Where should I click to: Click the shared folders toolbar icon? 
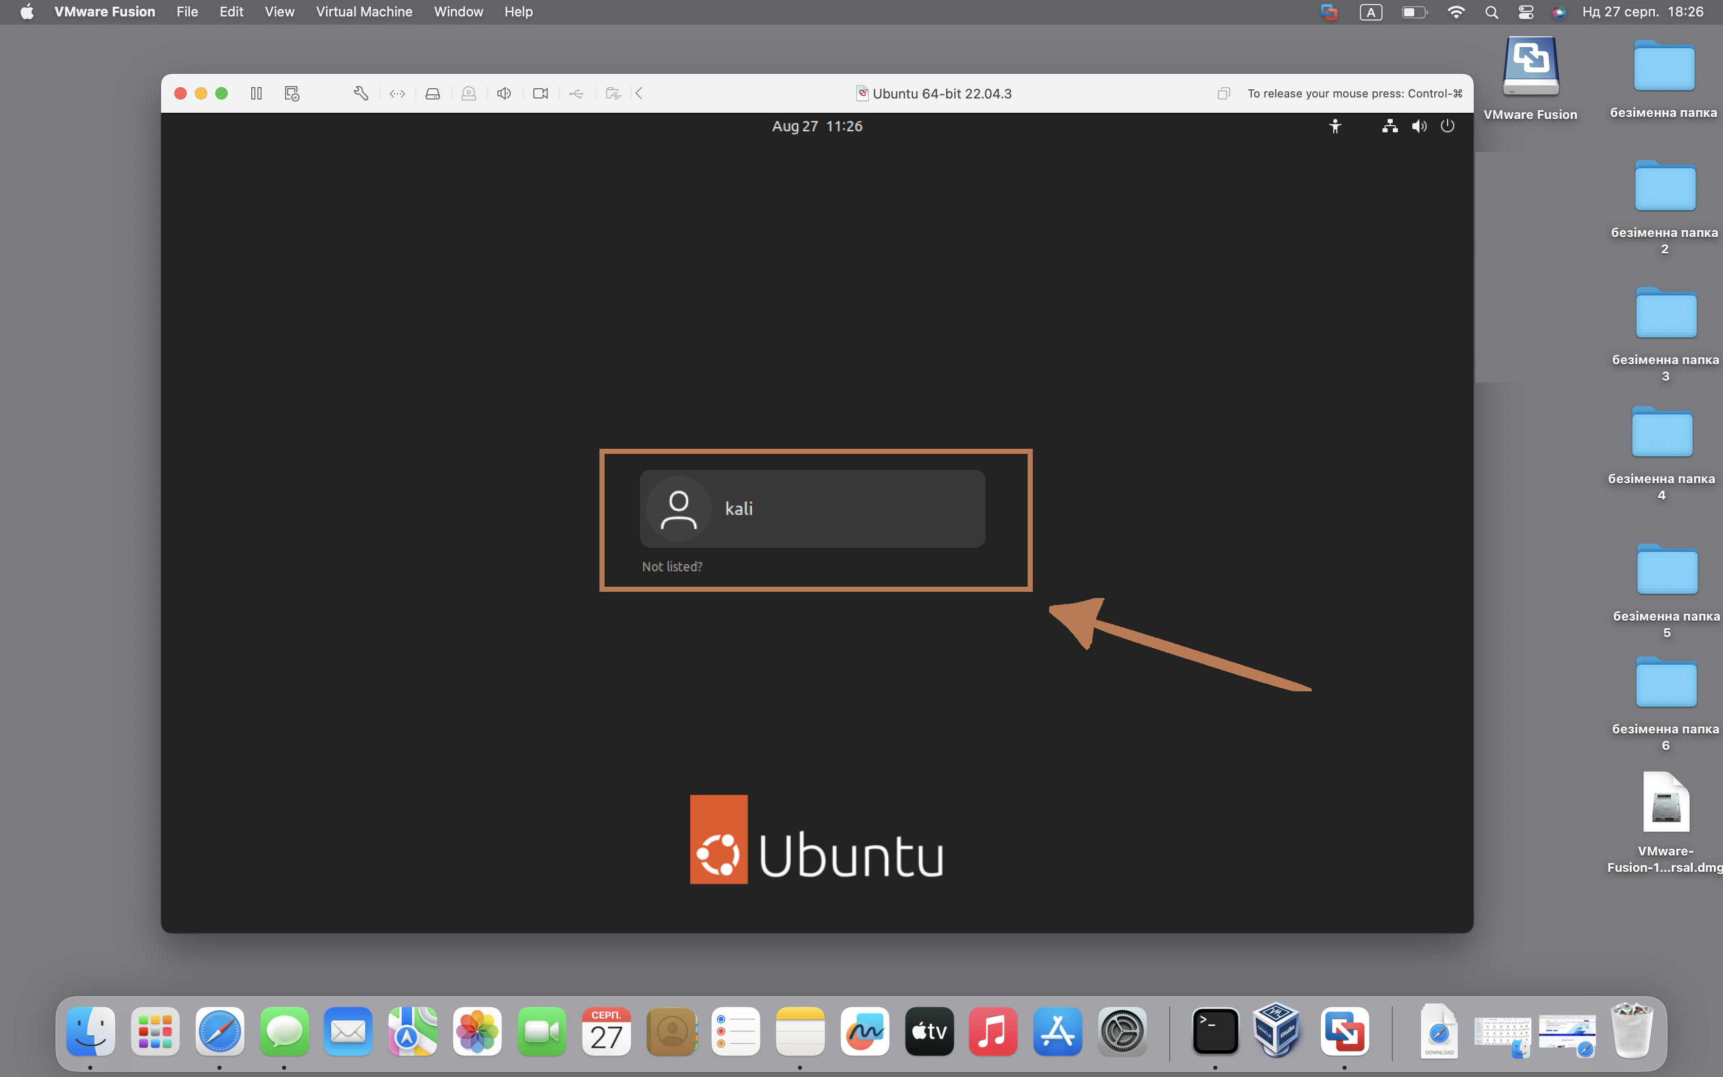613,93
